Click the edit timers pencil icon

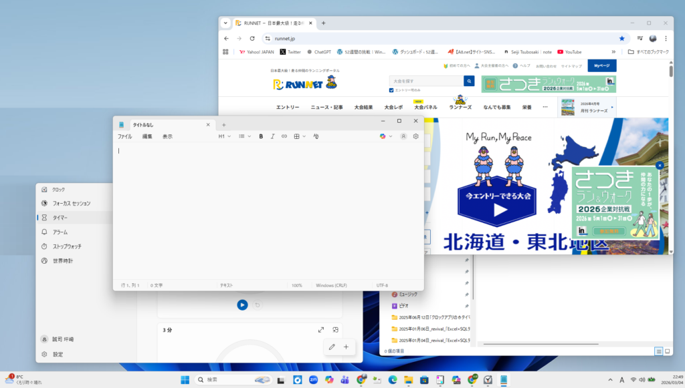tap(332, 347)
